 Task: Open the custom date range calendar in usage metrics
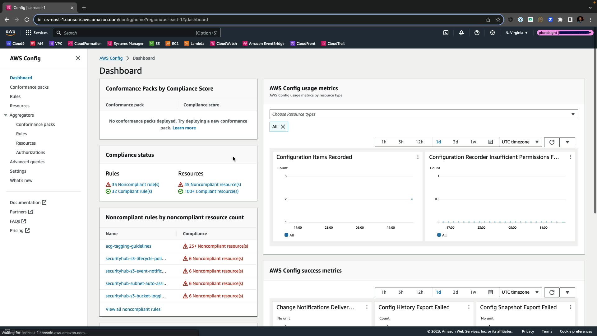(x=491, y=142)
